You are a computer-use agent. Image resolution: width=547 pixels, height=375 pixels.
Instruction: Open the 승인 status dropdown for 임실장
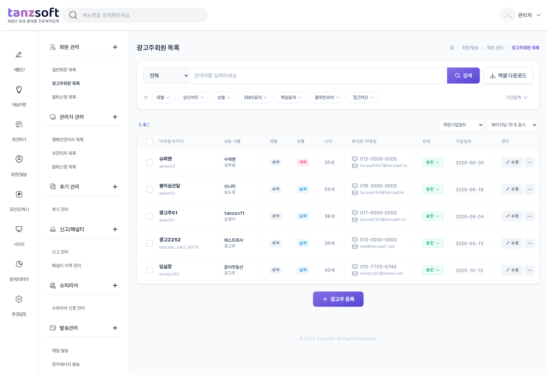(x=433, y=270)
